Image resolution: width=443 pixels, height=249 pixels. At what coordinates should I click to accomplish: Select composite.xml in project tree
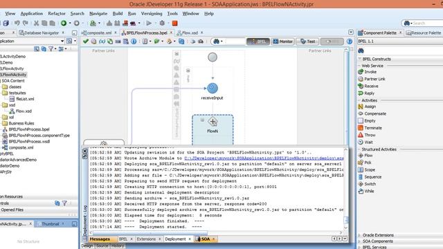pyautogui.click(x=21, y=147)
